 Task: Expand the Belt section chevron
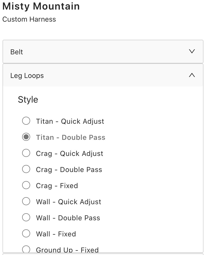coord(192,52)
